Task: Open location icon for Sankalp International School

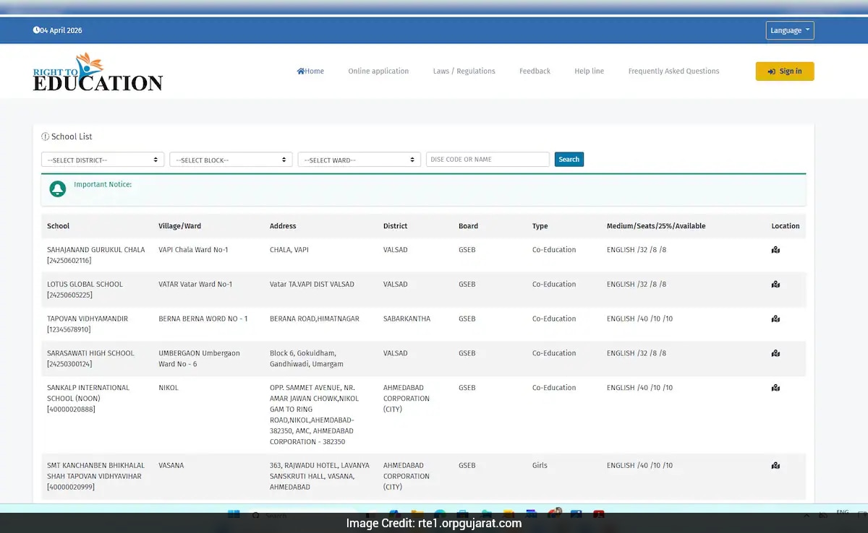Action: [775, 388]
